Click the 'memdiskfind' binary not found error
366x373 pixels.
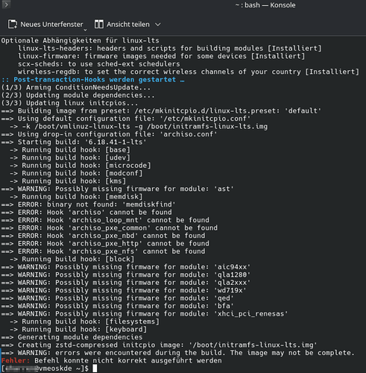point(88,204)
